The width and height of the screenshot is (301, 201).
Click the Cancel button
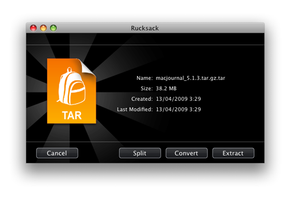[57, 153]
